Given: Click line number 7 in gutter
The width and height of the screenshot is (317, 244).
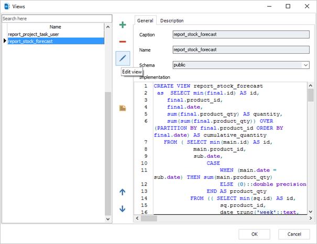Looking at the screenshot, I should (x=146, y=142).
